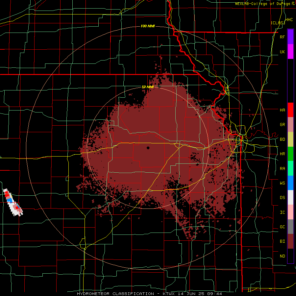296x296 pixels.
Task: Click the RA legend label
Action: tap(282, 169)
